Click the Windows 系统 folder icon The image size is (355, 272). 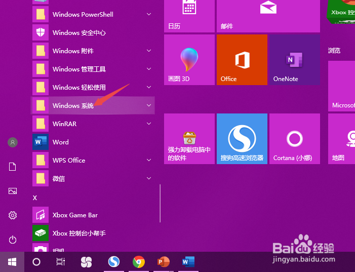[41, 105]
